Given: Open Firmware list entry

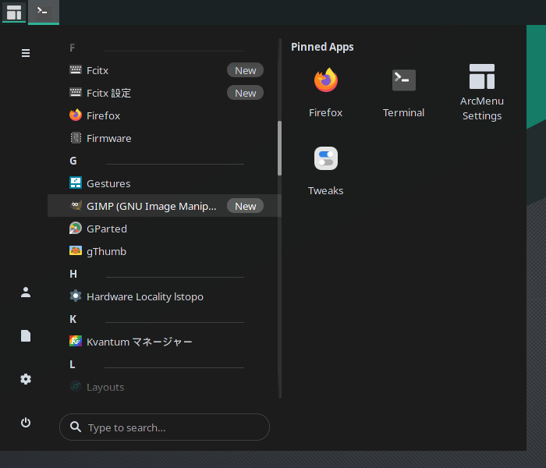Looking at the screenshot, I should tap(165, 138).
